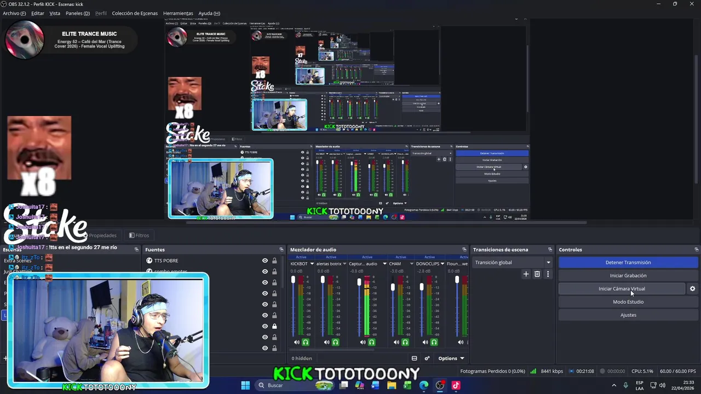Click Iniciar Grabación button
Screen dimensions: 701x394
[x=628, y=276]
